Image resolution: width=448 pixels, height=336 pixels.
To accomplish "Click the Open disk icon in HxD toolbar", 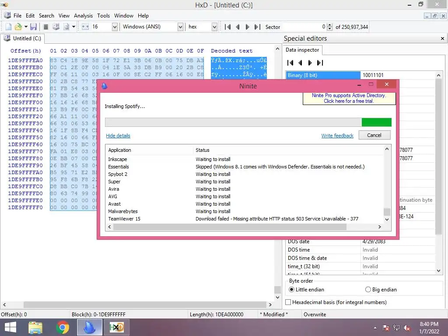I will pos(56,27).
